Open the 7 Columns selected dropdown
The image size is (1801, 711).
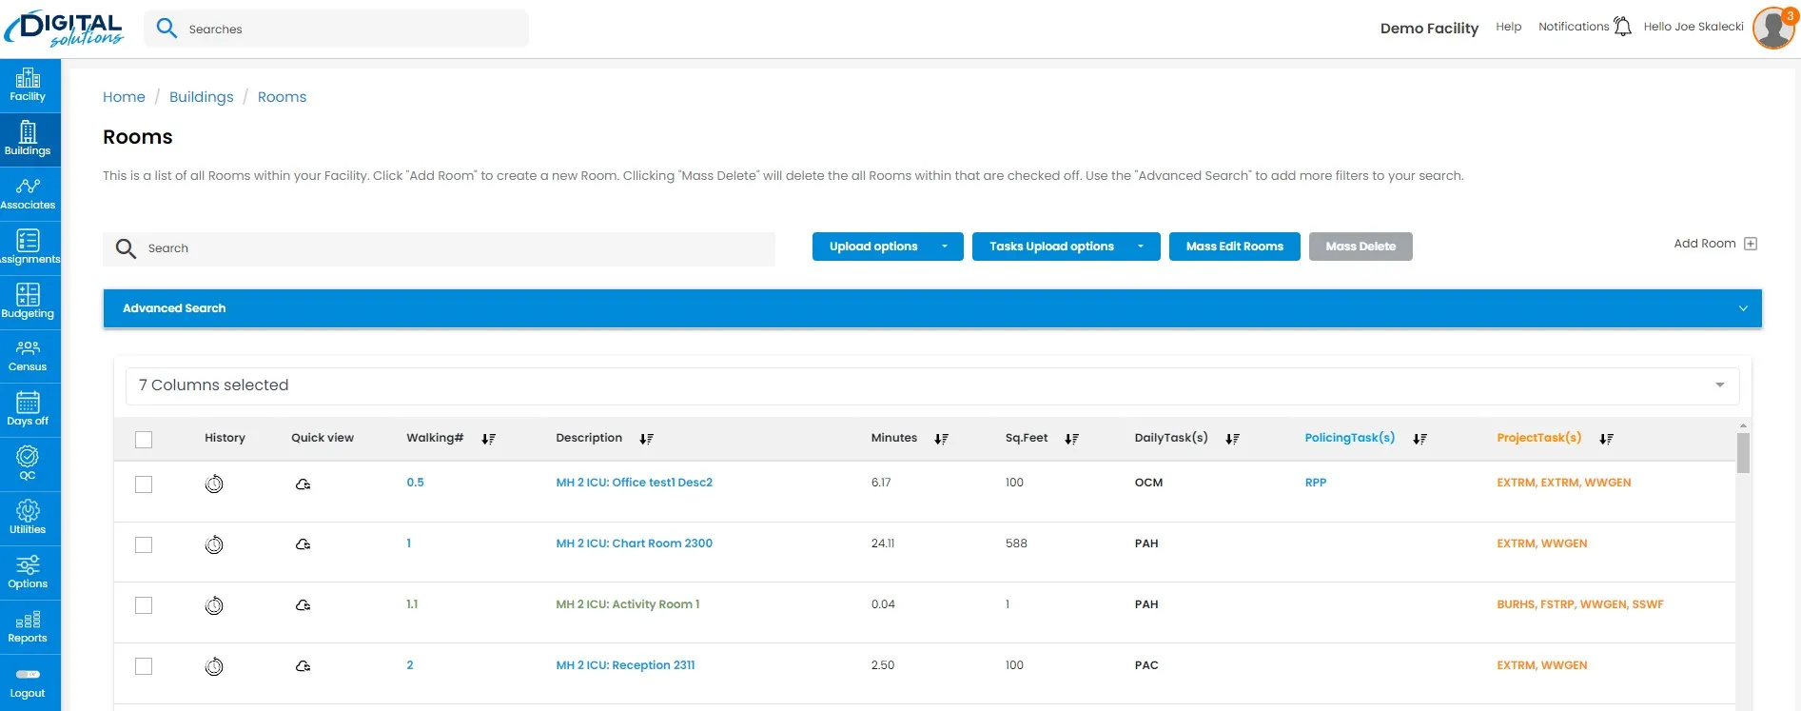point(932,385)
